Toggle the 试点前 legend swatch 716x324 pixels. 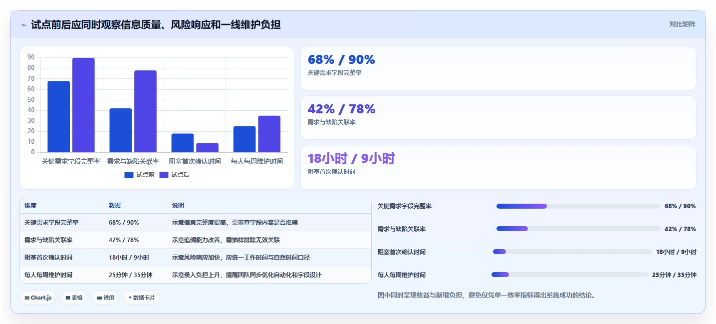click(x=129, y=175)
